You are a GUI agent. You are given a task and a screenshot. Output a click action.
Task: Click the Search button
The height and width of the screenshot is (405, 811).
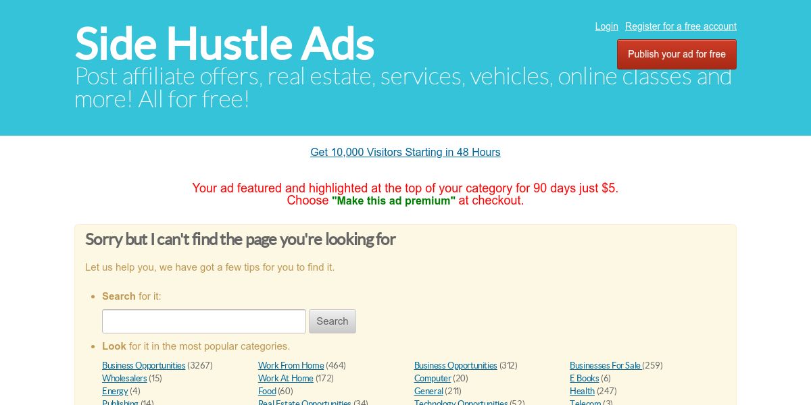[333, 321]
